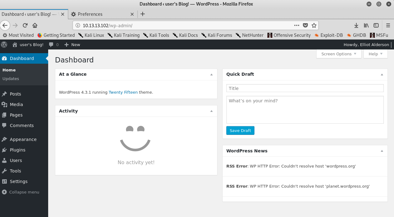Close the Preferences tab
This screenshot has height=217, width=394.
tap(132, 14)
